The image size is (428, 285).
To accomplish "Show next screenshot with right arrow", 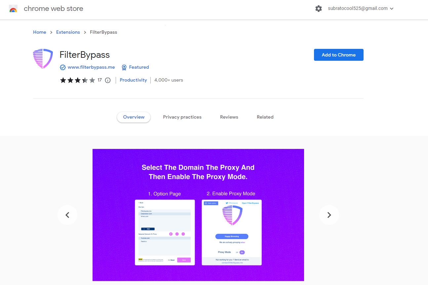I will tap(329, 215).
